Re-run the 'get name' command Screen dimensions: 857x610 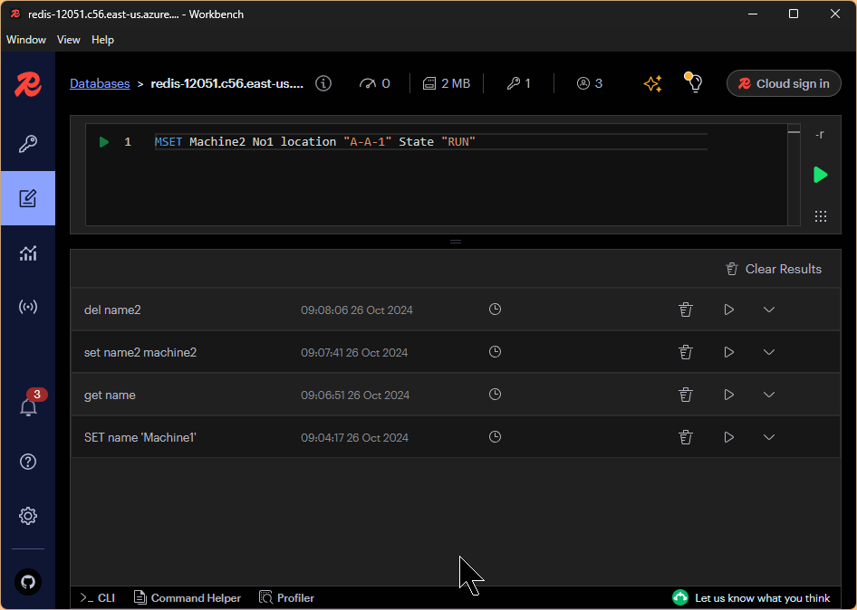click(728, 395)
